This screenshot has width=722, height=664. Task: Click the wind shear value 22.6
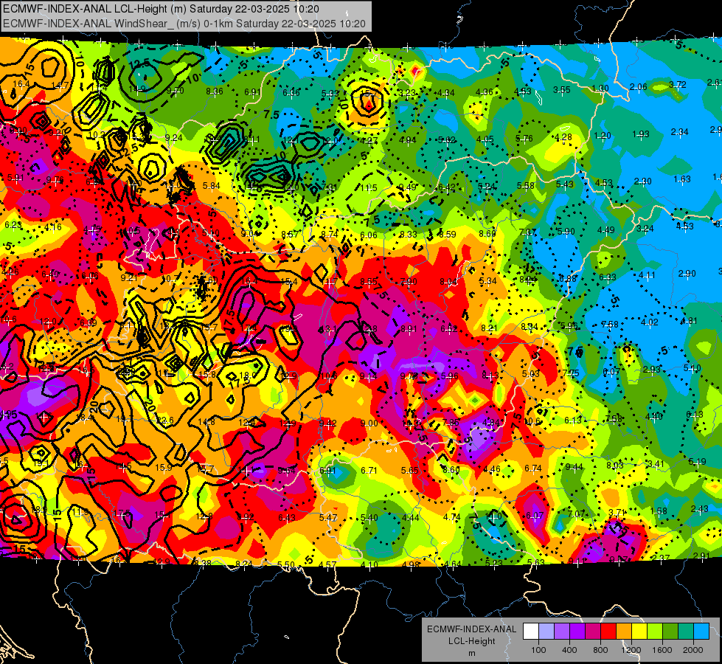165,420
